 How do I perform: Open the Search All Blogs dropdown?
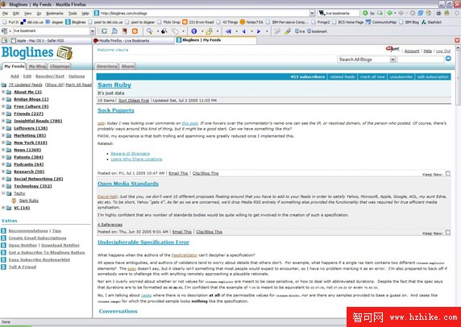point(392,60)
